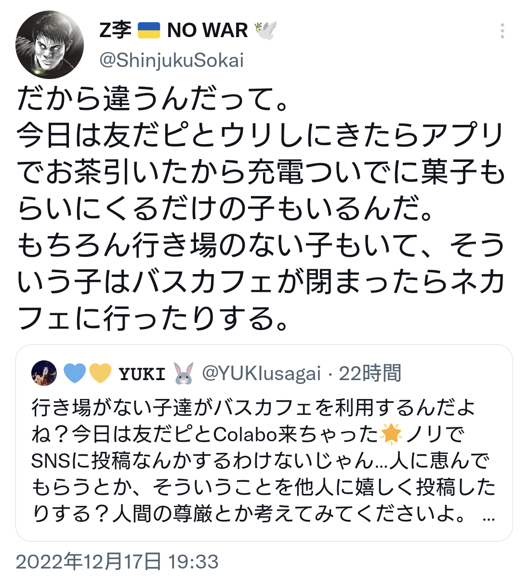
Task: Open the tweet's three-dot more menu
Action: coord(502,31)
